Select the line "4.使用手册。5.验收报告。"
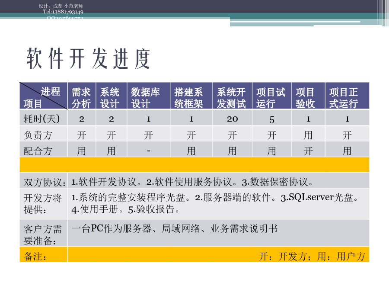This screenshot has width=389, height=292. (x=125, y=209)
